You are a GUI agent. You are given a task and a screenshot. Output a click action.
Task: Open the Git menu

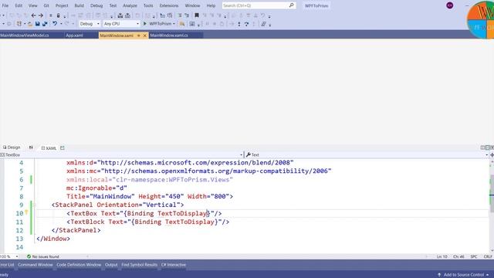[x=46, y=5]
